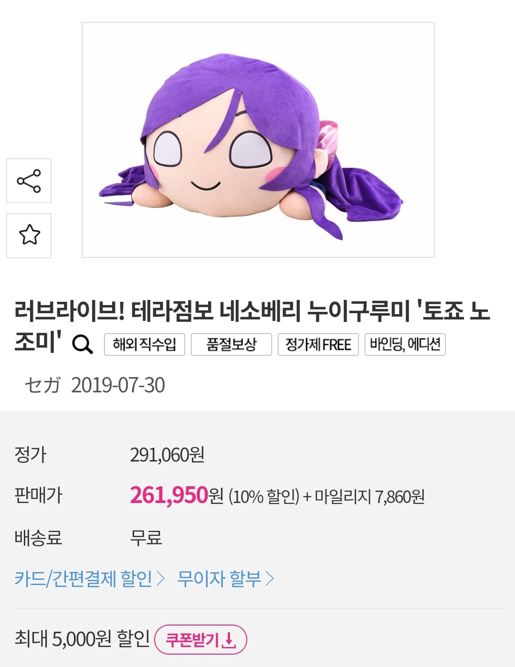The width and height of the screenshot is (515, 667).
Task: Tap the 261,950원 sale price
Action: point(177,495)
